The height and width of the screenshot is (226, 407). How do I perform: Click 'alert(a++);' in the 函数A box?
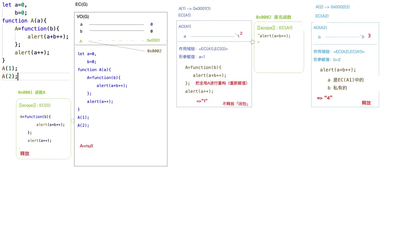pos(39,141)
